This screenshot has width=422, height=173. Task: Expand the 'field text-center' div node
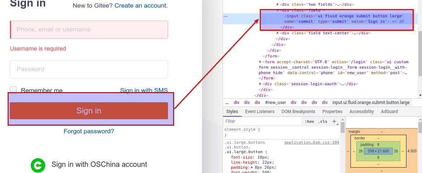277,33
